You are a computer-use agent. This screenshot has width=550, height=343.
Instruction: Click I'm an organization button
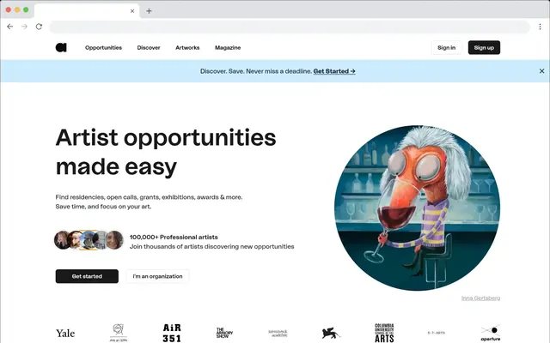click(157, 276)
